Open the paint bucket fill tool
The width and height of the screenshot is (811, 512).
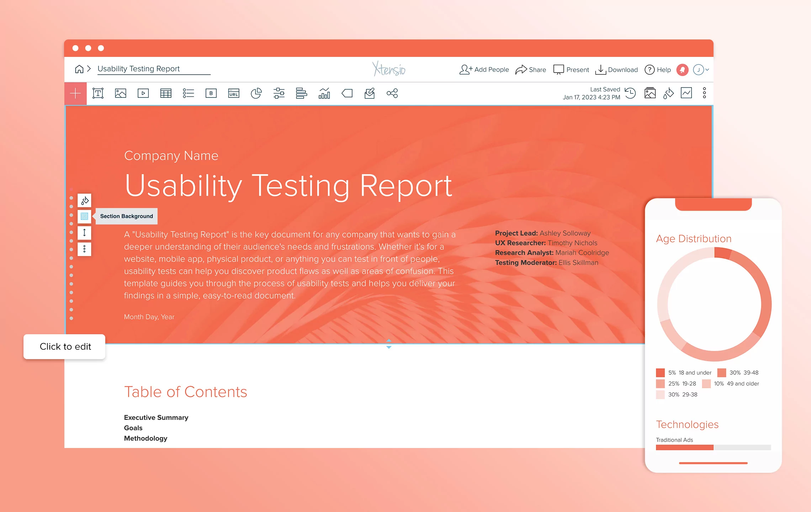[668, 93]
